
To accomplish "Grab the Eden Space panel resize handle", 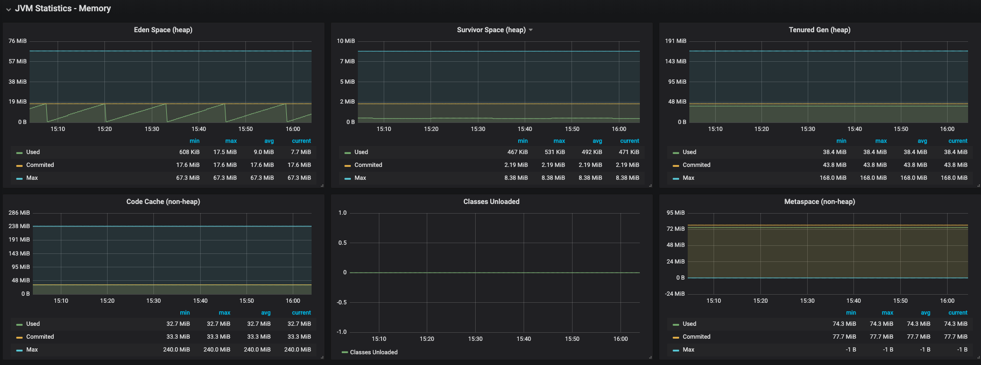I will click(x=322, y=185).
